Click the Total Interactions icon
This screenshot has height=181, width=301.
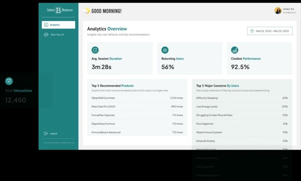[x=9, y=81]
